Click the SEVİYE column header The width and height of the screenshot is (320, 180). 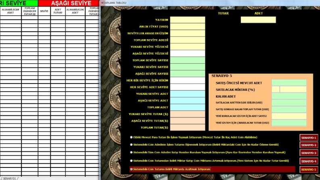44,11
